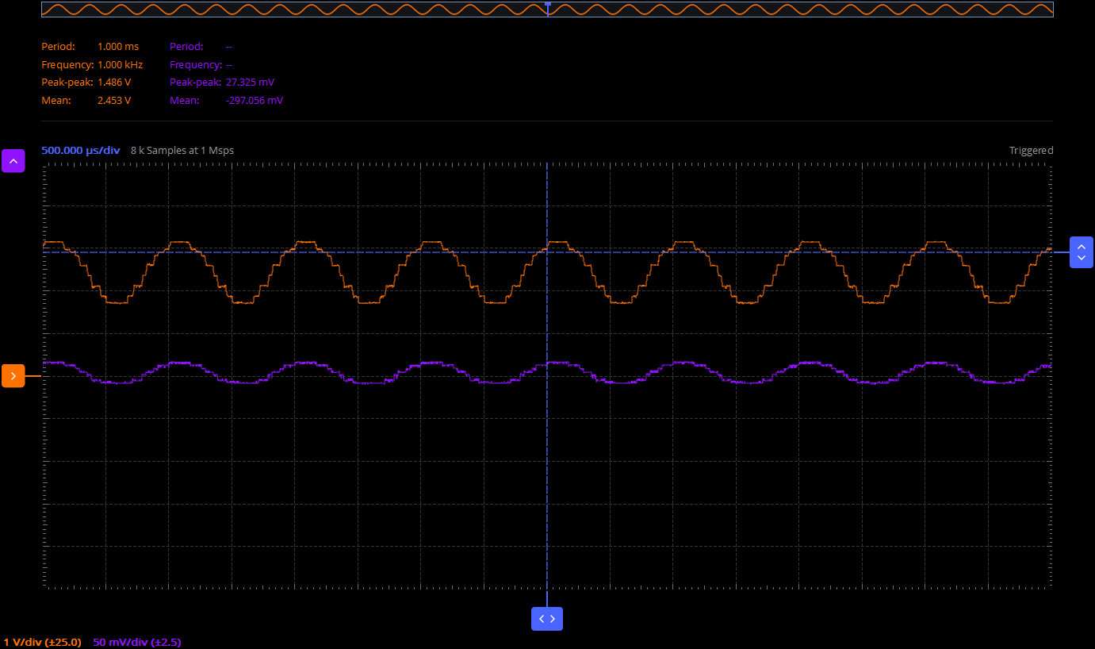Click the waveform overview strip at top
Screen dimensions: 1095x649
(547, 10)
